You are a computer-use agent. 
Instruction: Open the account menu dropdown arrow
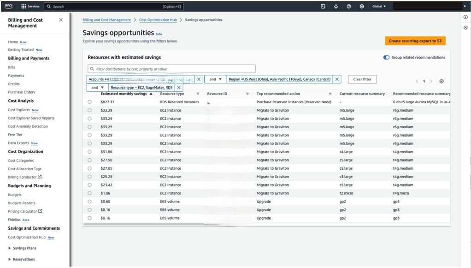tap(465, 6)
